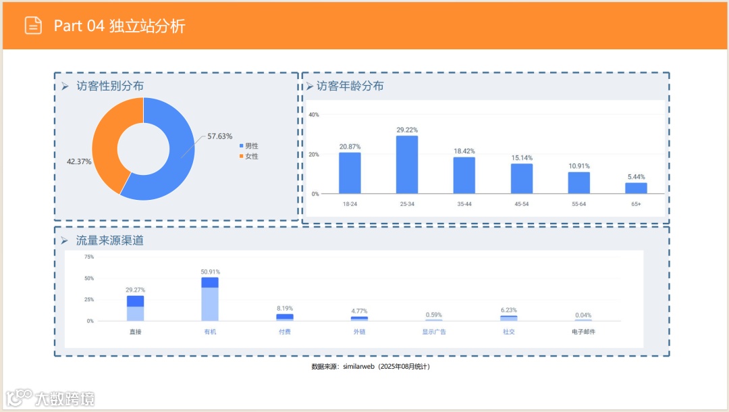Click the 18-24 age bar
The width and height of the screenshot is (729, 412).
point(350,173)
